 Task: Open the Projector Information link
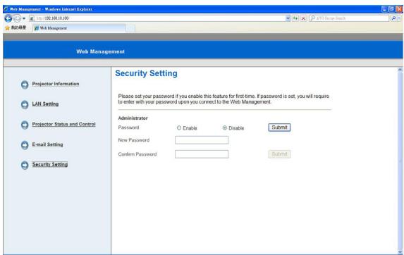[x=56, y=84]
